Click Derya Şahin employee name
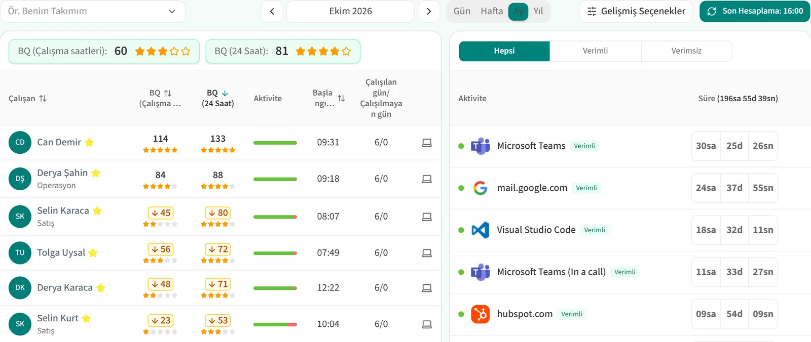The image size is (811, 342). click(62, 173)
